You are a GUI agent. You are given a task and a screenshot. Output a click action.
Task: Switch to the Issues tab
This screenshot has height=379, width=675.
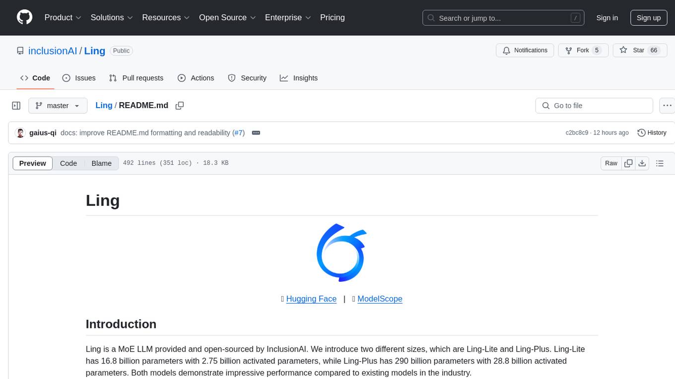(x=79, y=78)
